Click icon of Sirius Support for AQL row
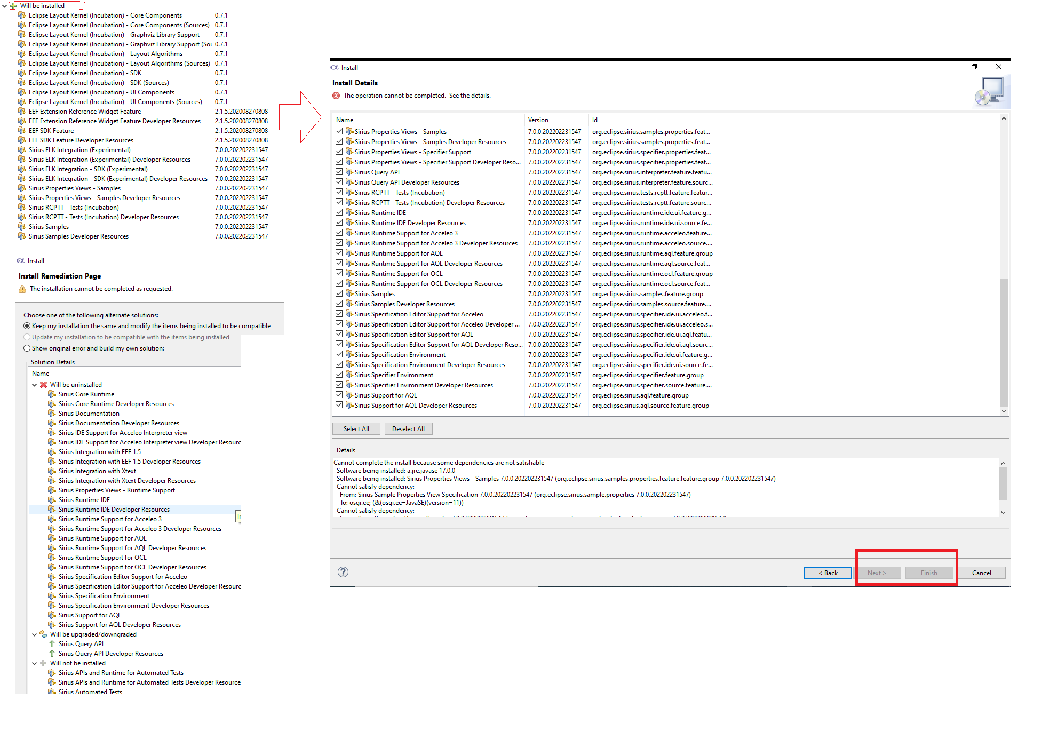Screen dimensions: 1050x747 pyautogui.click(x=349, y=395)
